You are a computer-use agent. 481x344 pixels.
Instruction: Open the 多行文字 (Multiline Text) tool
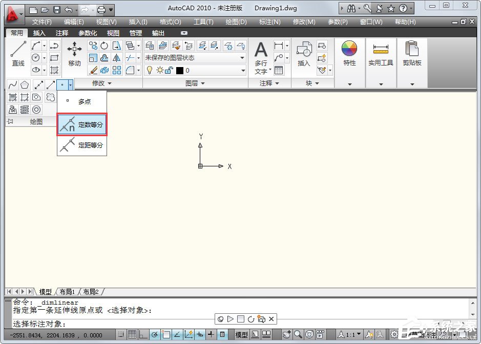[x=261, y=54]
